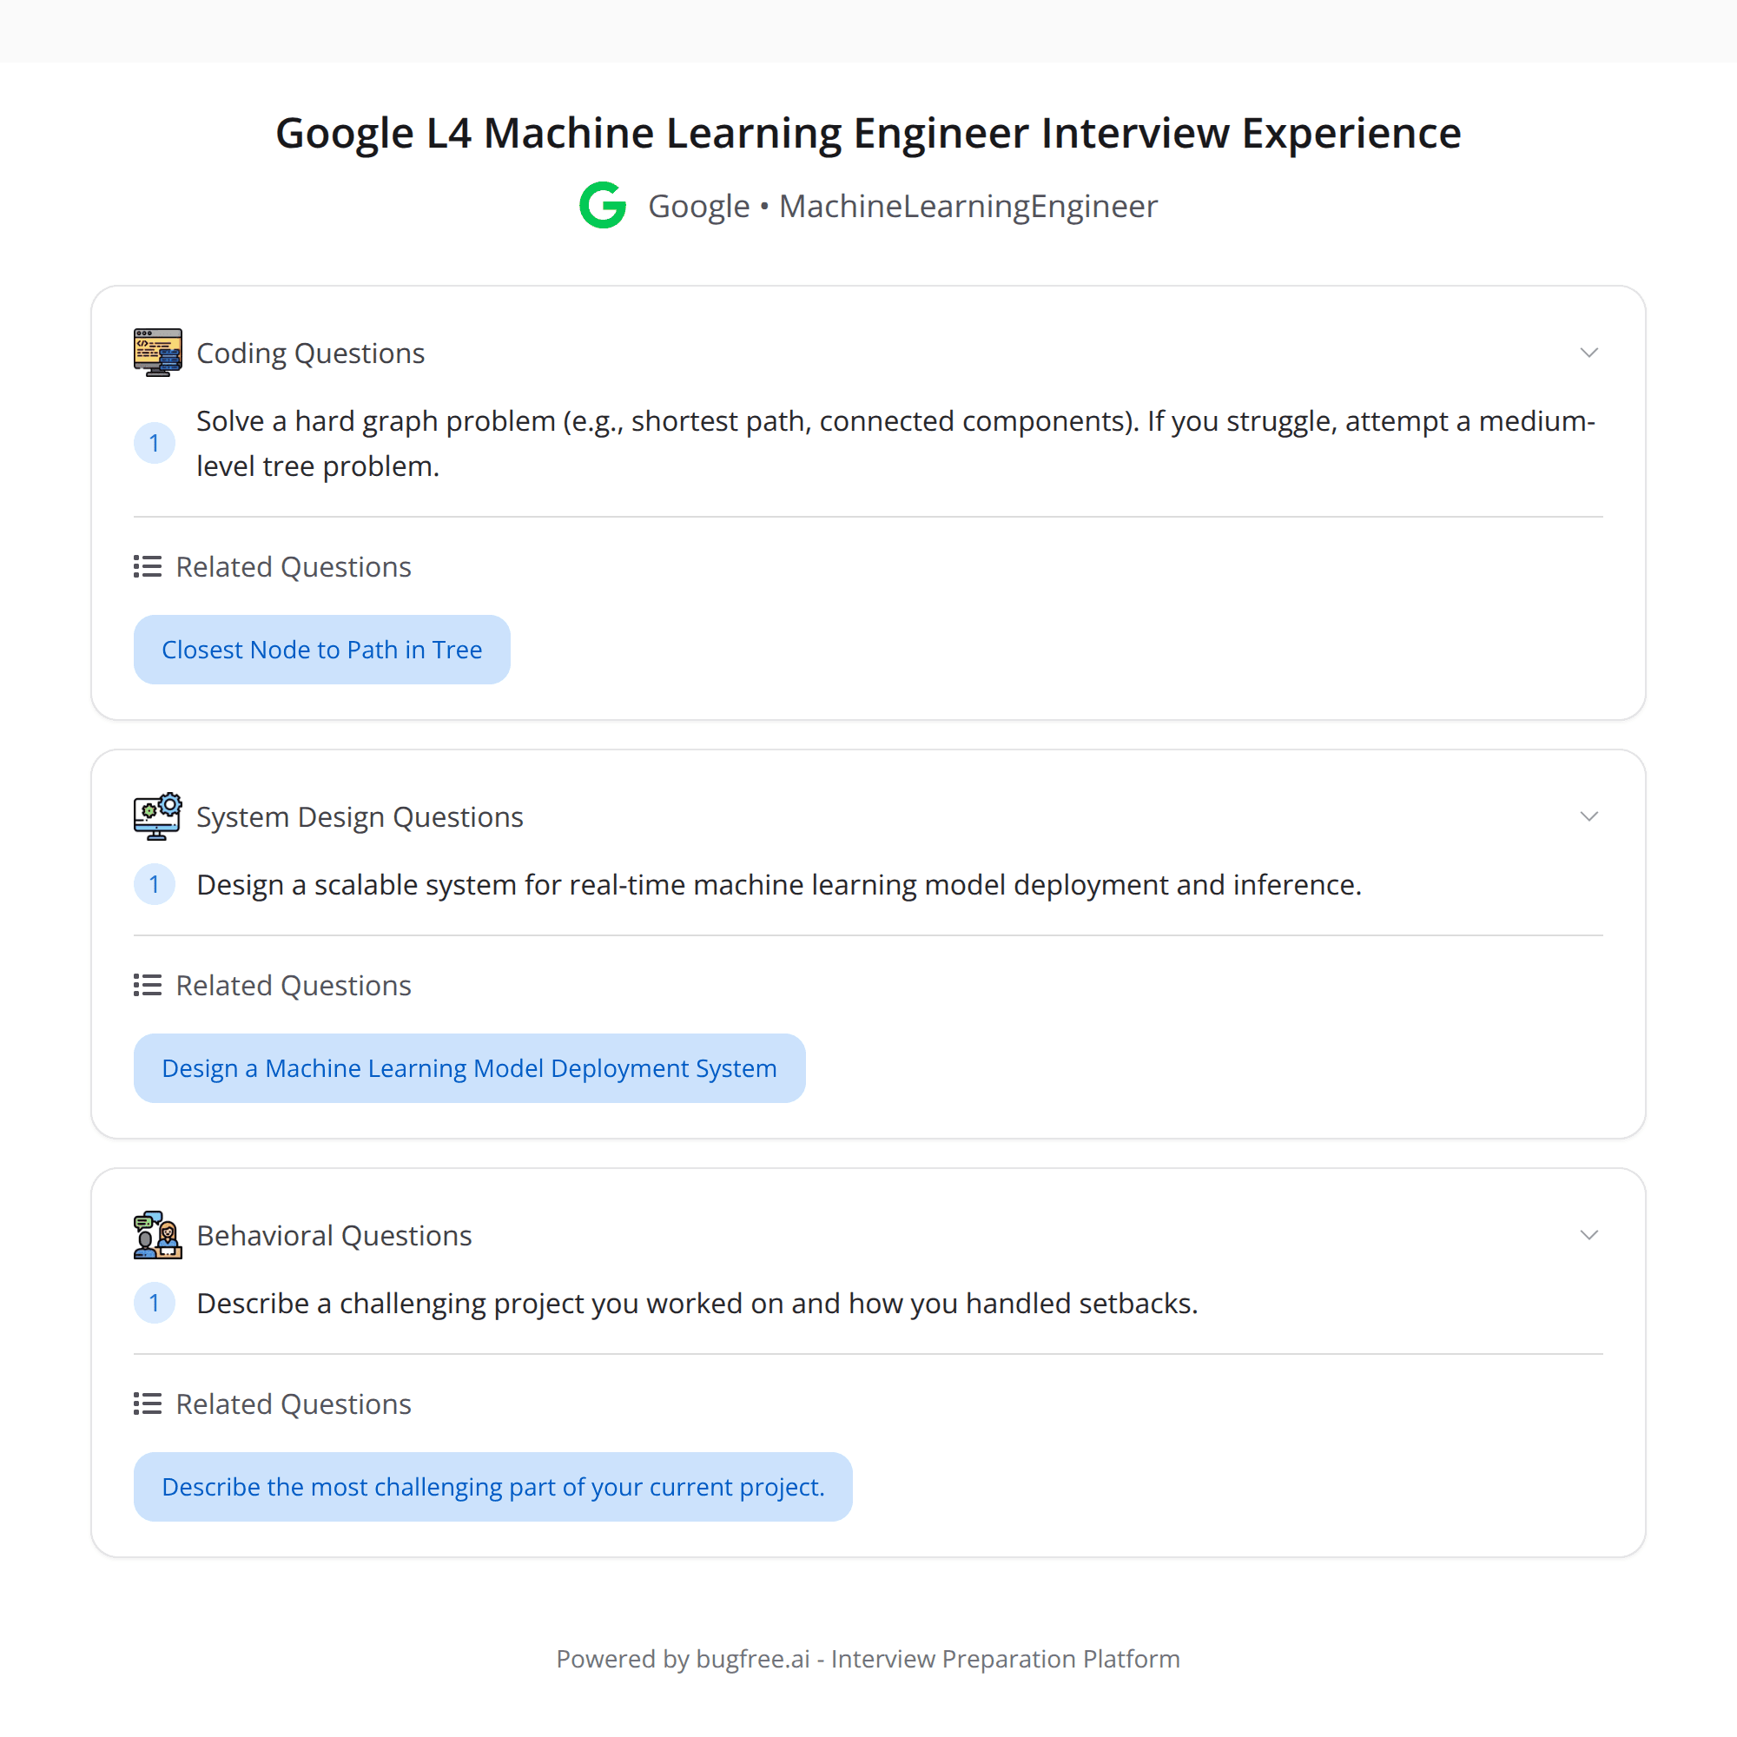Open Closest Node to Path in Tree
1737x1737 pixels.
click(321, 649)
